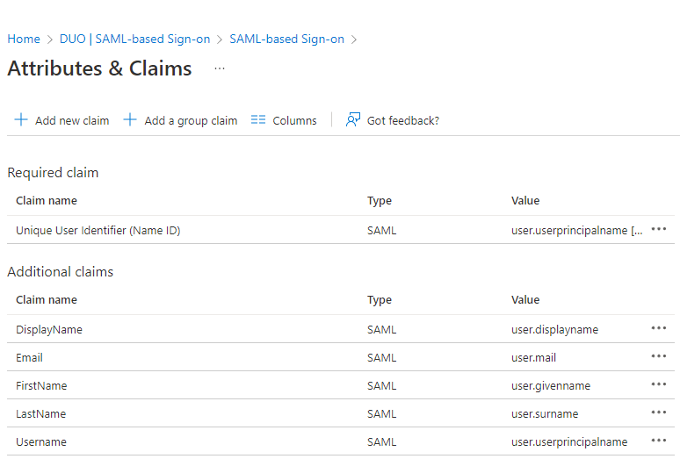
Task: Open the Email claim row
Action: pyautogui.click(x=30, y=357)
